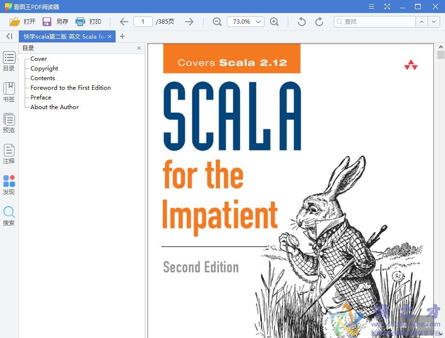
Task: Jump to About the Author in outline
Action: tap(55, 107)
